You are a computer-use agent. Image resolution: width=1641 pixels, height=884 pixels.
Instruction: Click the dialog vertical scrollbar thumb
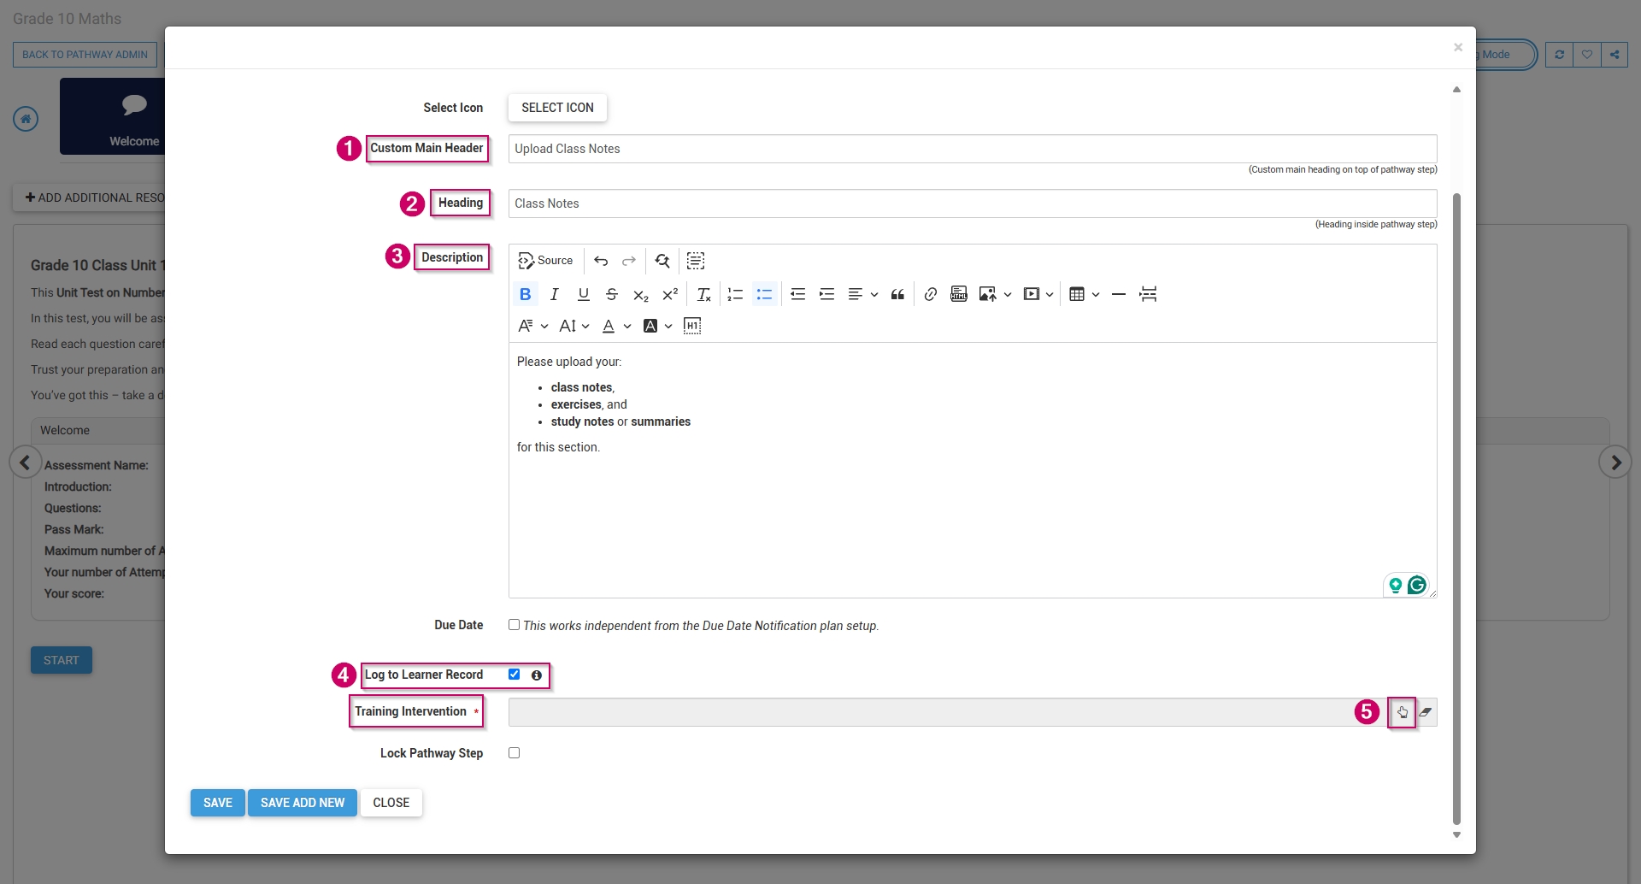[x=1457, y=510]
